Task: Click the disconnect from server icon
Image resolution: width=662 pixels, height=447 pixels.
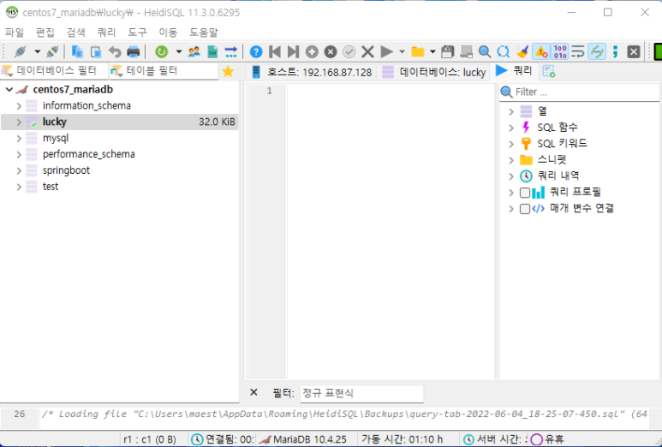Action: coord(52,52)
